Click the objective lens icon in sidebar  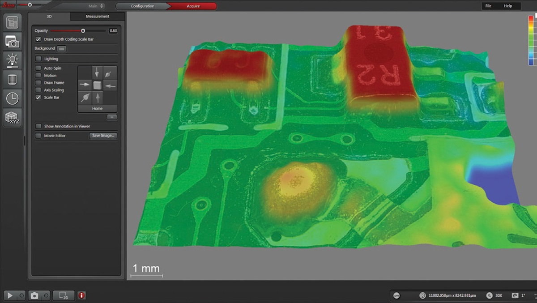[12, 79]
